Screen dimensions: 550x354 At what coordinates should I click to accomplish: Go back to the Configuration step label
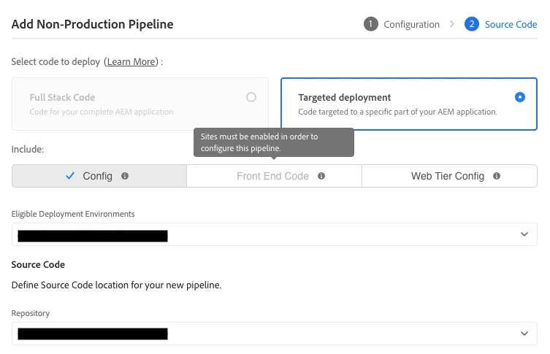(411, 24)
